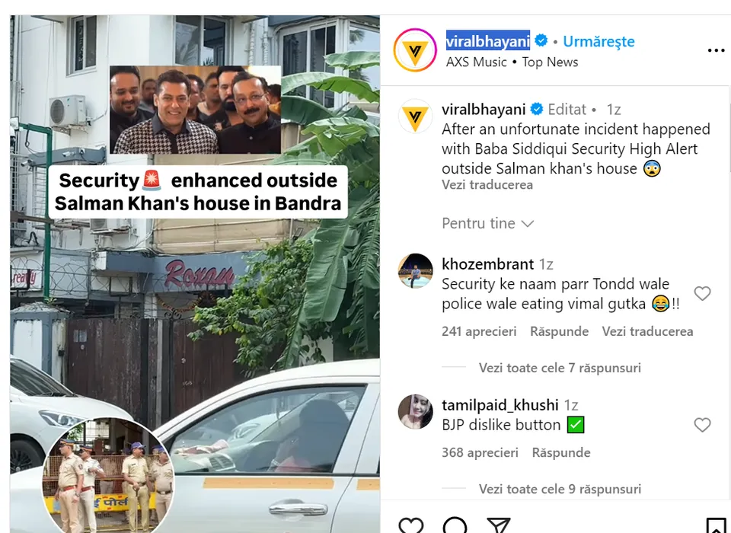Like the post with the heart icon
This screenshot has width=731, height=533.
[x=410, y=525]
